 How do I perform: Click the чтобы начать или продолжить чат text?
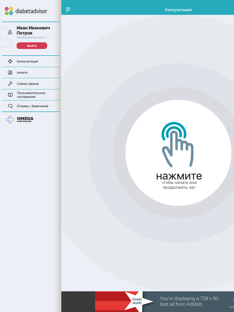(x=179, y=185)
